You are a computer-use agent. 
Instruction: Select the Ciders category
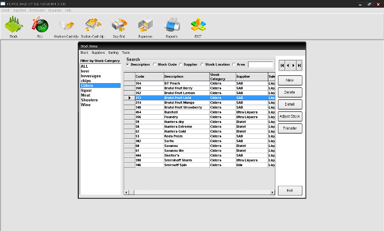click(x=100, y=85)
